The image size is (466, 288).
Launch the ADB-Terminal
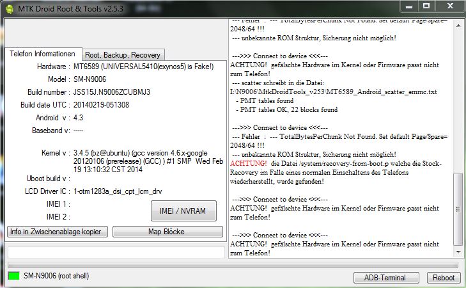pos(386,278)
